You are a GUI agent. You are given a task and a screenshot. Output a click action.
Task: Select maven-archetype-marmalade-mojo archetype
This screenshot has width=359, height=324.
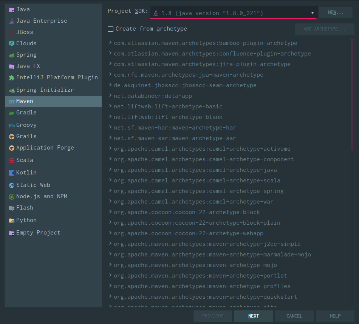[212, 255]
